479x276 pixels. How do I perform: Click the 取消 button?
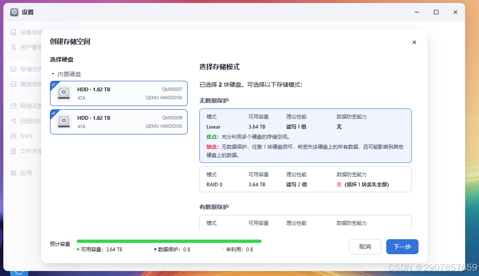[365, 247]
